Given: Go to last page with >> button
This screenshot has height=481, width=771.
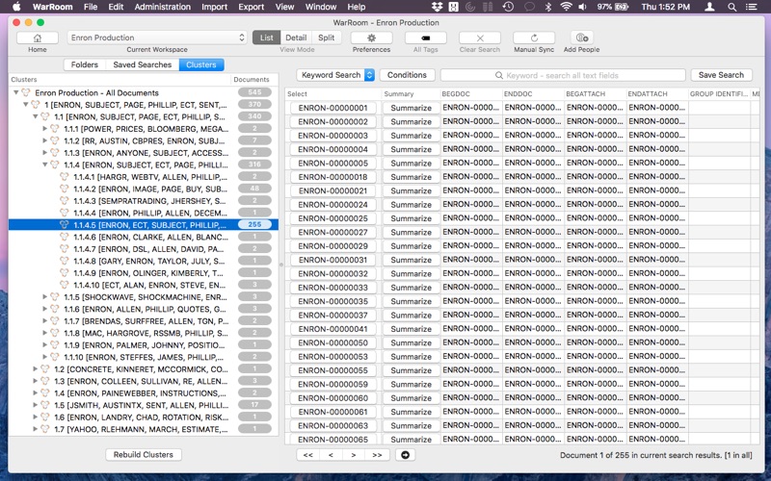Looking at the screenshot, I should click(x=377, y=455).
